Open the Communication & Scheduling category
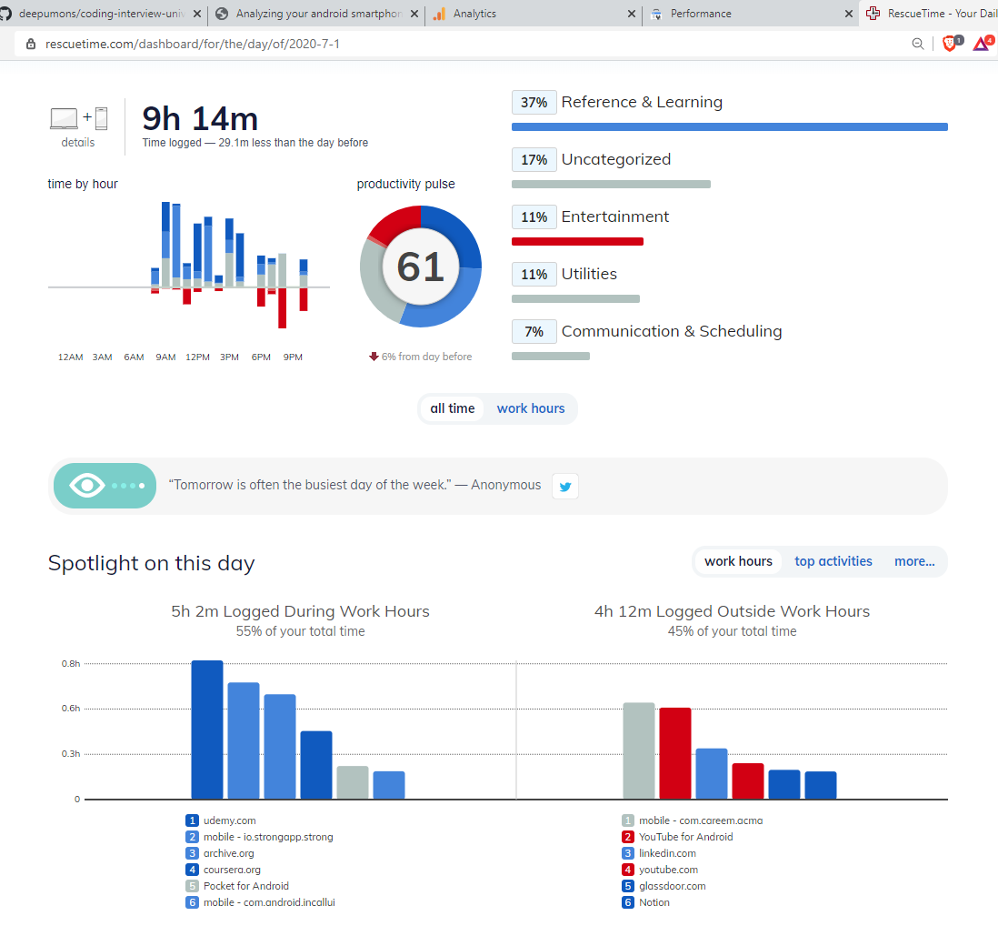Viewport: 998px width, 946px height. 672,331
